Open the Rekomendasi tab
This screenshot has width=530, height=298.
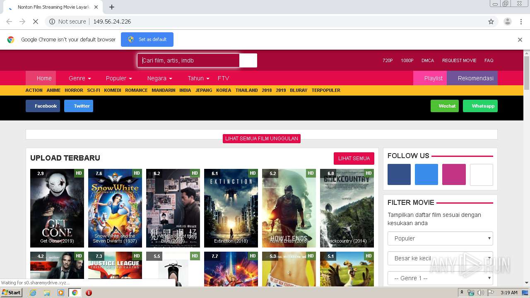pos(472,78)
